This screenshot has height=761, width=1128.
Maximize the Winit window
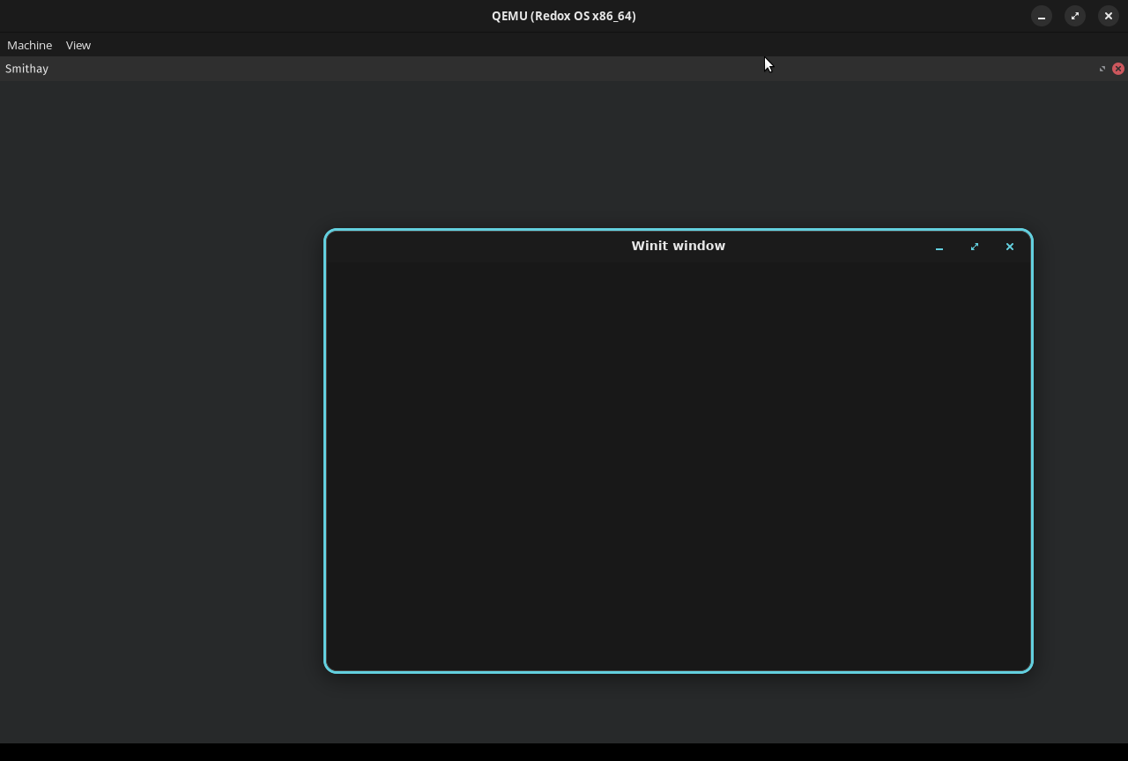975,247
